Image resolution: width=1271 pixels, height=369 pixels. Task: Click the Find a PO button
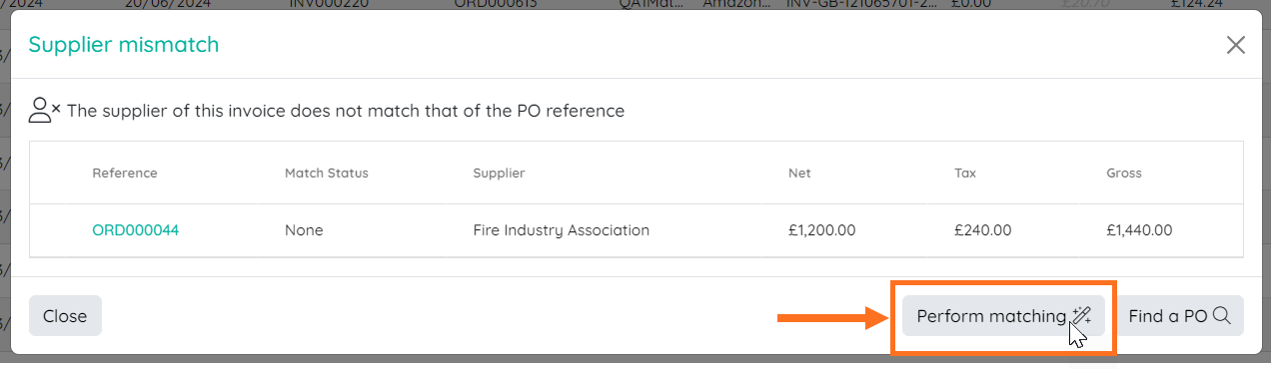(1179, 315)
